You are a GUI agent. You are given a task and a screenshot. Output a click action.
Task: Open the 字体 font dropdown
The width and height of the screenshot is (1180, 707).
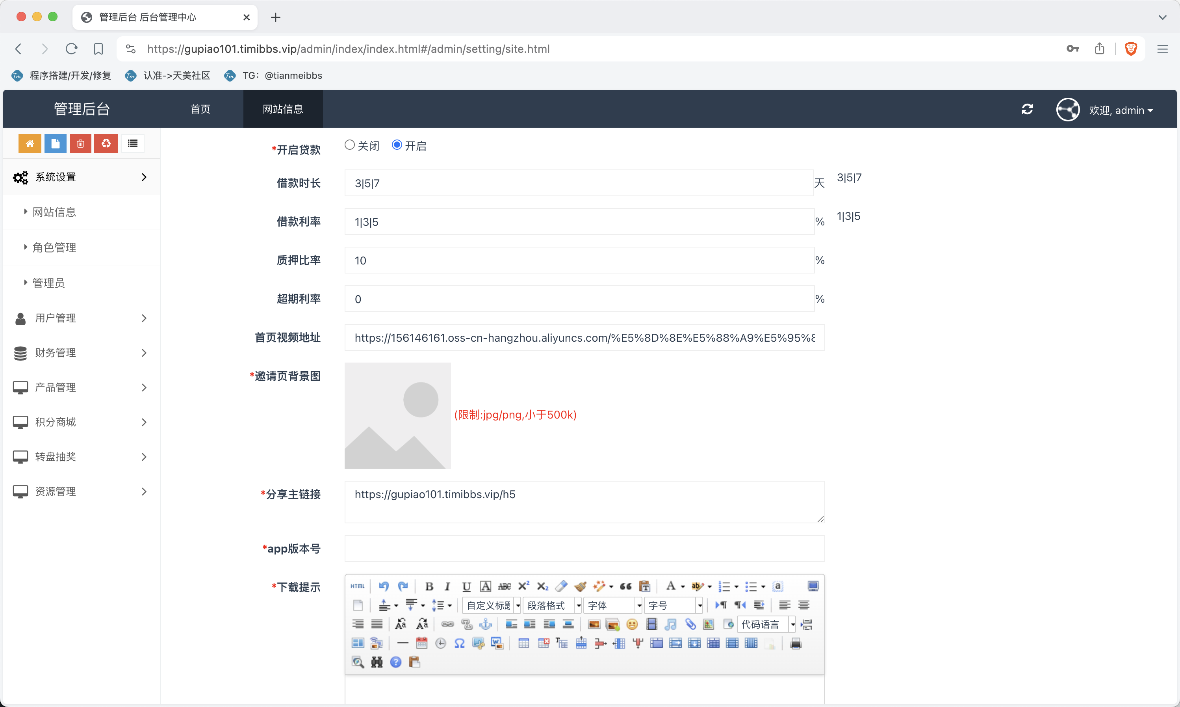[613, 606]
